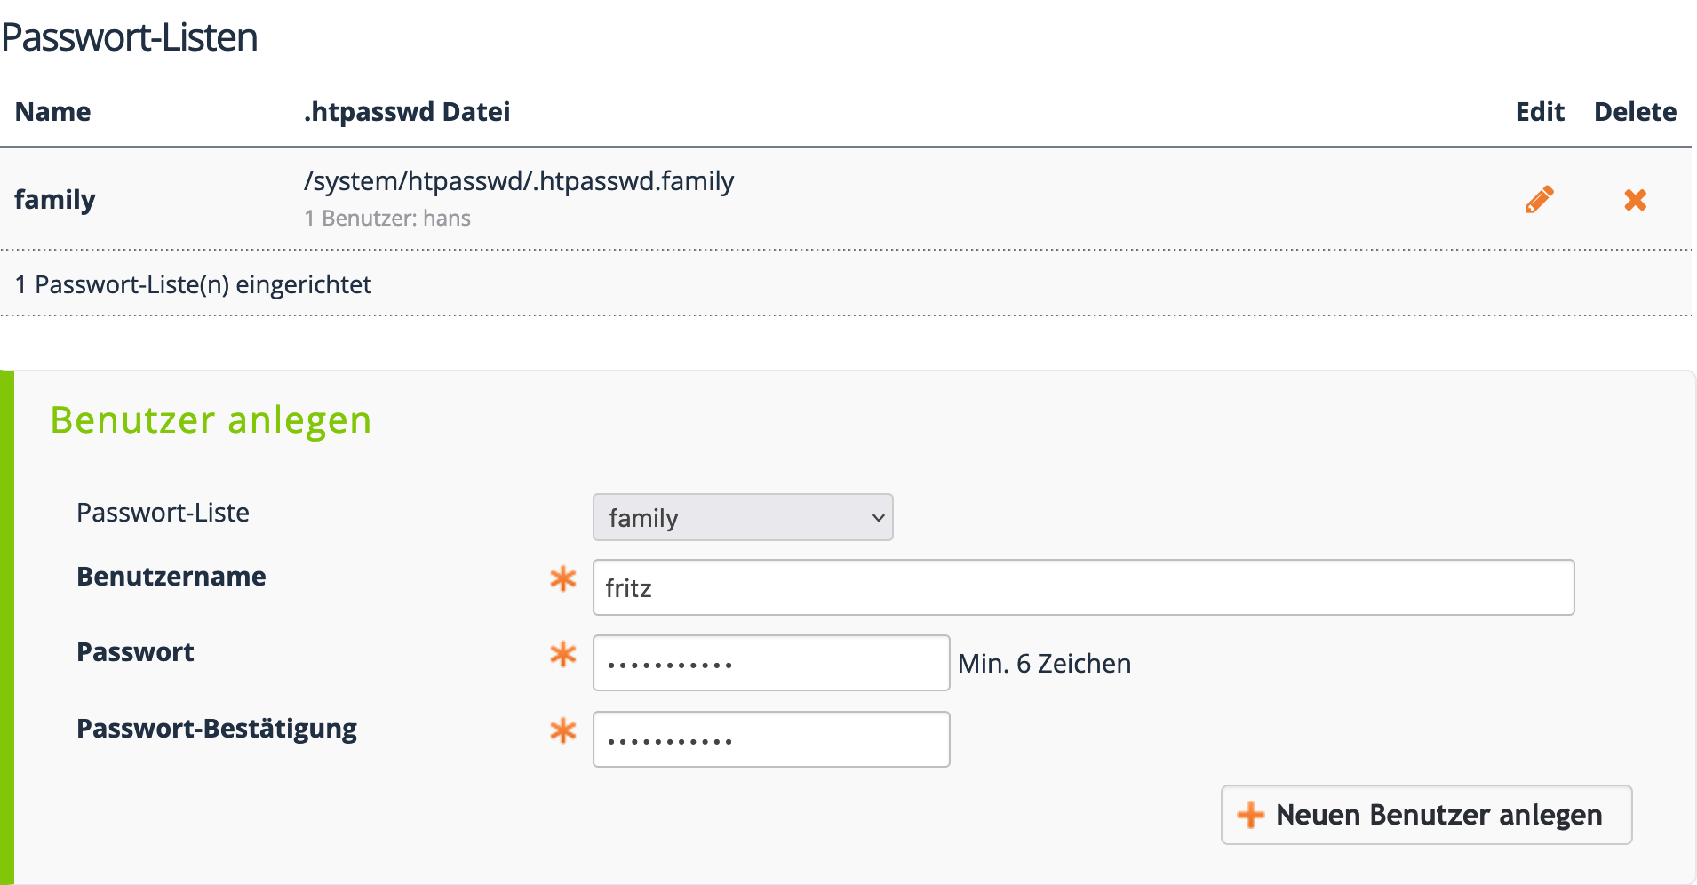Click the Benutzername required asterisk icon

(x=563, y=578)
